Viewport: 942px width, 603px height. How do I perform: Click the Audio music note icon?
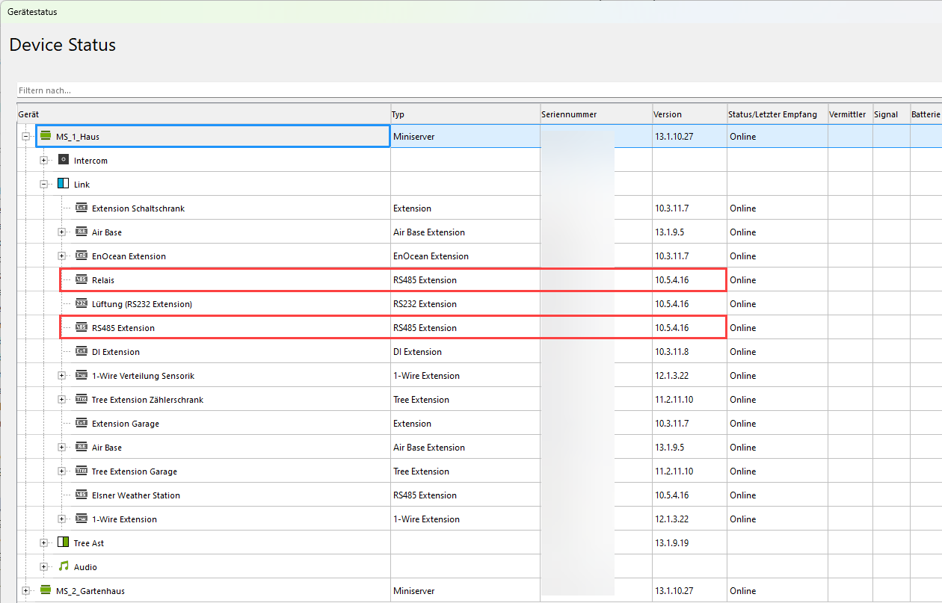point(64,567)
